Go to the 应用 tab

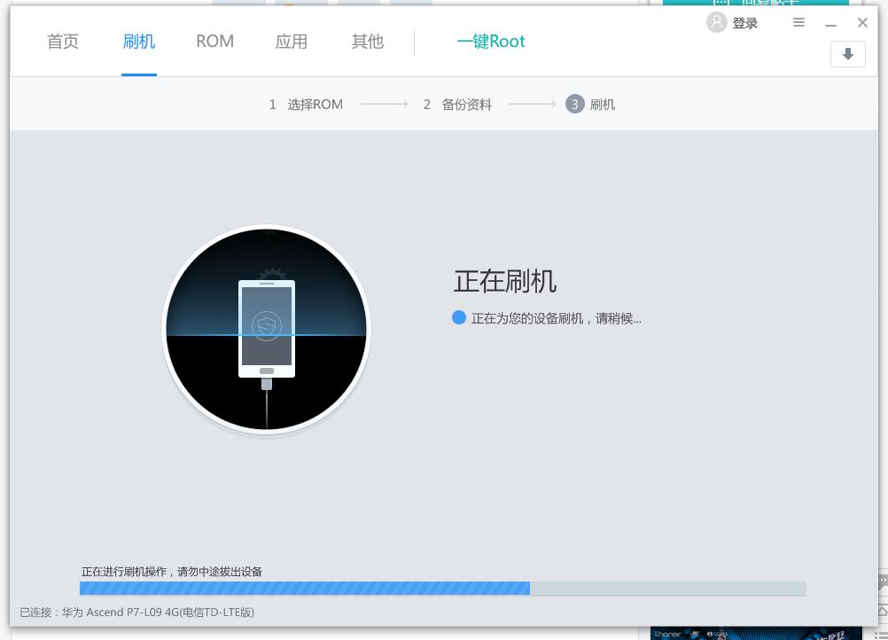pyautogui.click(x=292, y=42)
